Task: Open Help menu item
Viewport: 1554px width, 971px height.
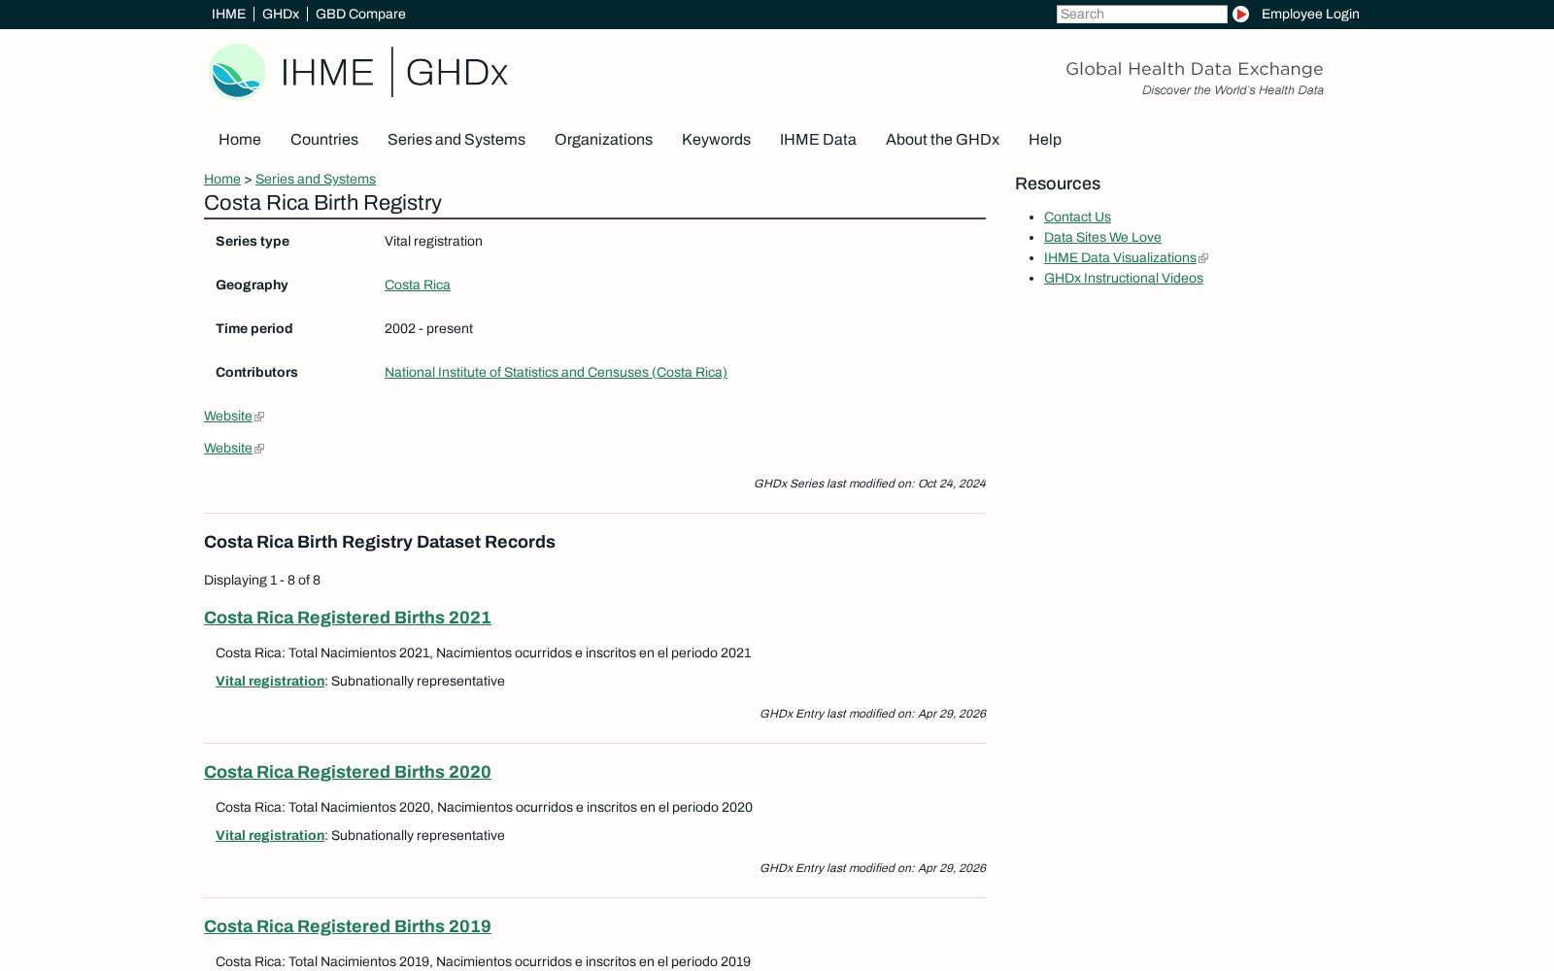Action: (x=1045, y=140)
